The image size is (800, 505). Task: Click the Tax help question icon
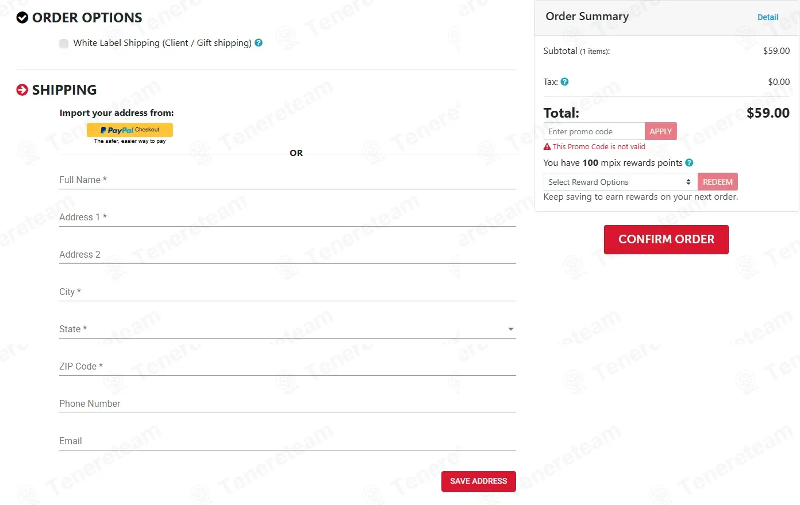point(564,81)
